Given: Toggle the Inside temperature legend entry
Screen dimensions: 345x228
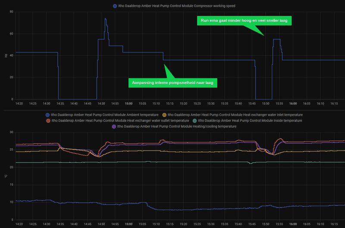Looking at the screenshot, I should pyautogui.click(x=247, y=121).
